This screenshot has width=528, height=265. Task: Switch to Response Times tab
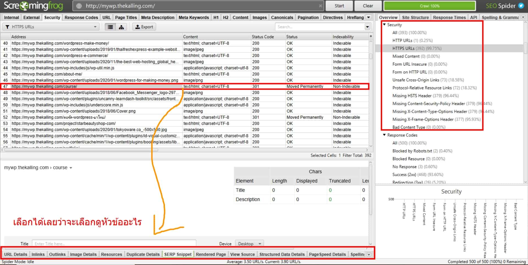pyautogui.click(x=449, y=17)
